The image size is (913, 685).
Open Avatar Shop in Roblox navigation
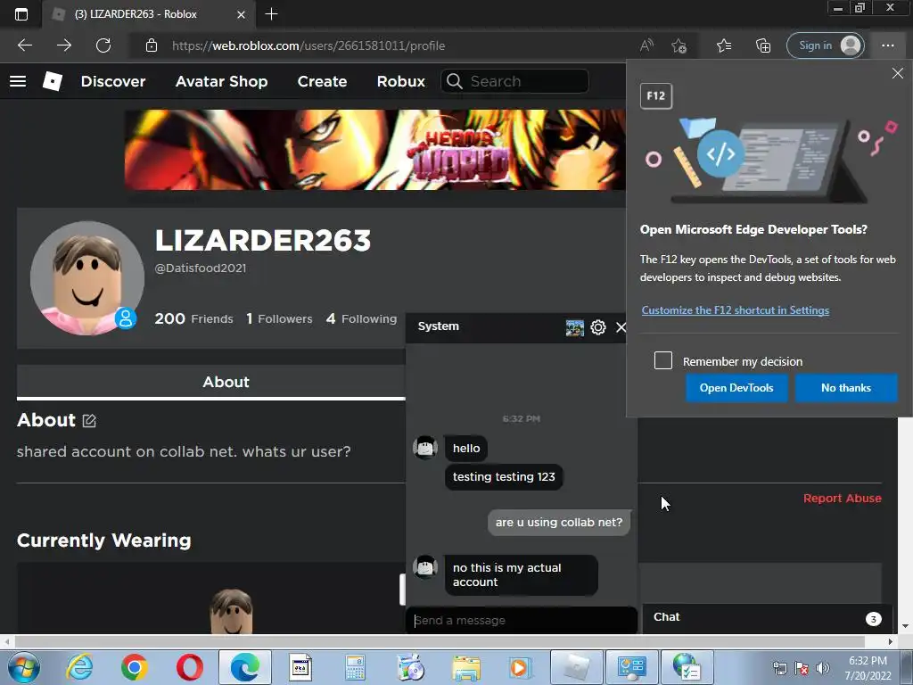221,81
